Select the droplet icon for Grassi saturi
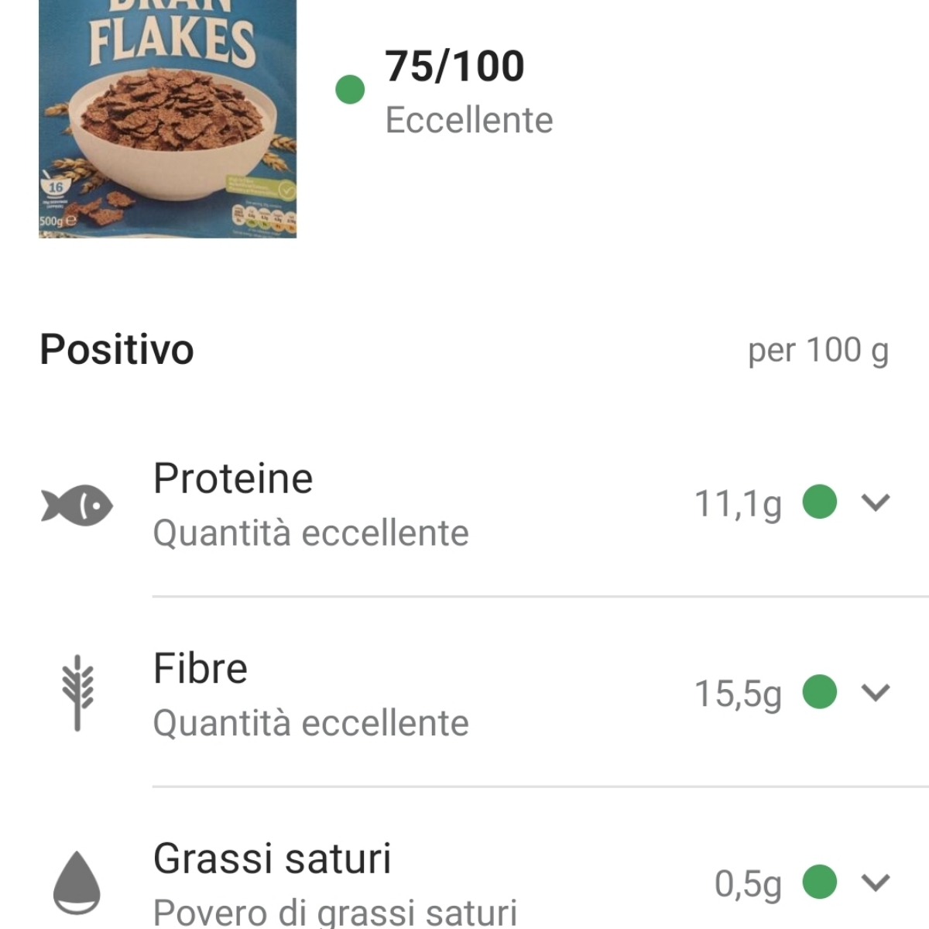The width and height of the screenshot is (929, 929). coord(77,883)
